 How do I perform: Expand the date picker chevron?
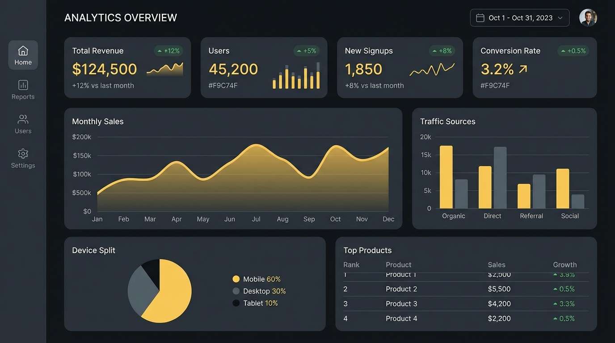coord(560,18)
